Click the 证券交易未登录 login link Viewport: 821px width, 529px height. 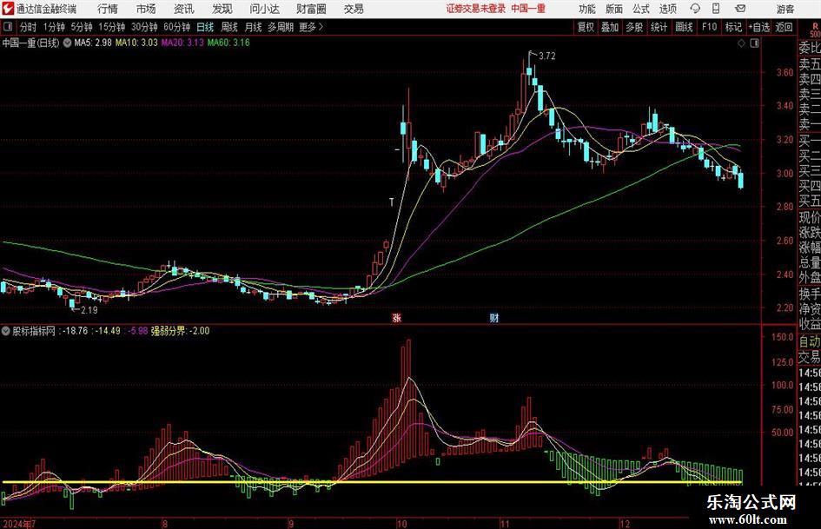tap(476, 9)
